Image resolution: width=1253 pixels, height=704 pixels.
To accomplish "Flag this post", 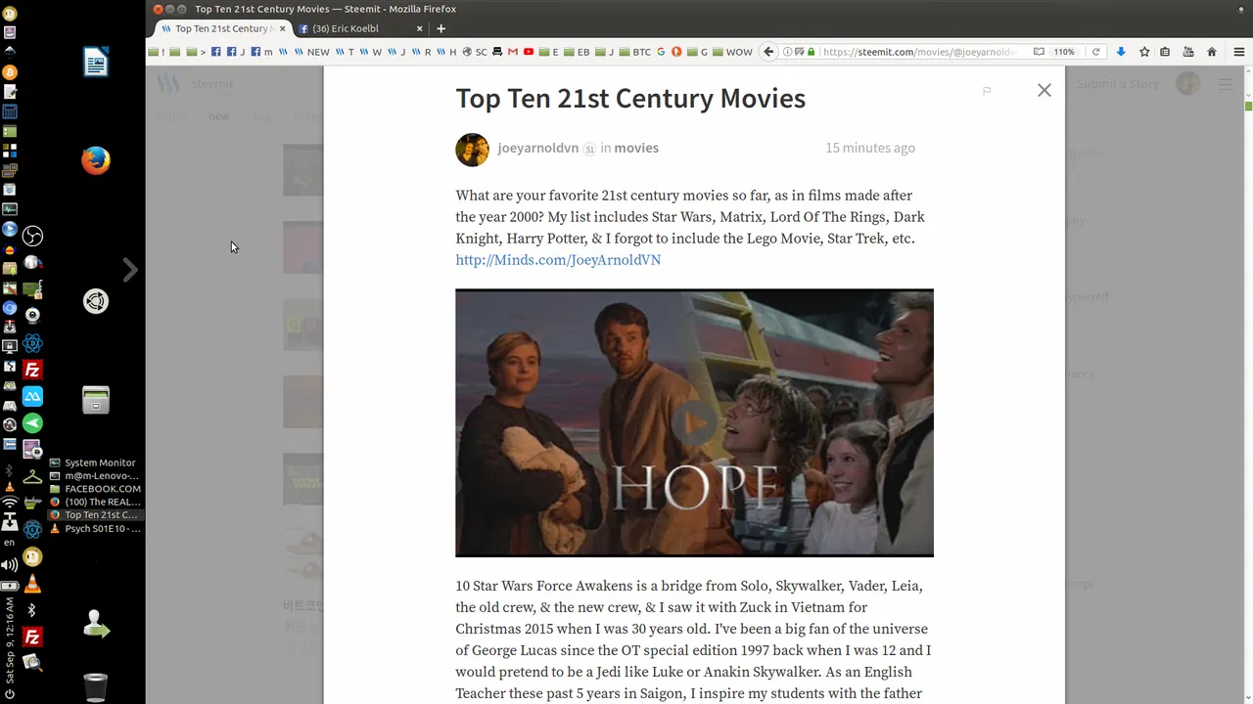I will (987, 91).
